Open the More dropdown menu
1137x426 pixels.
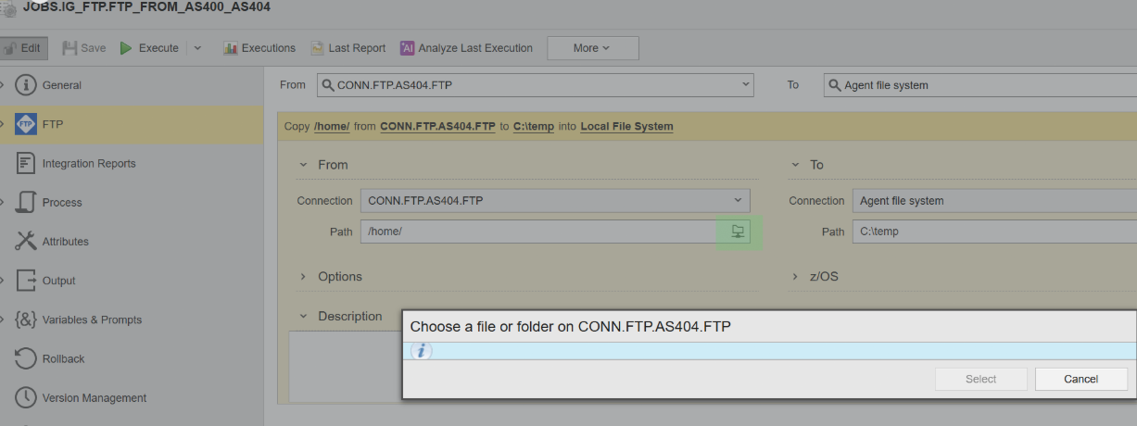point(593,48)
